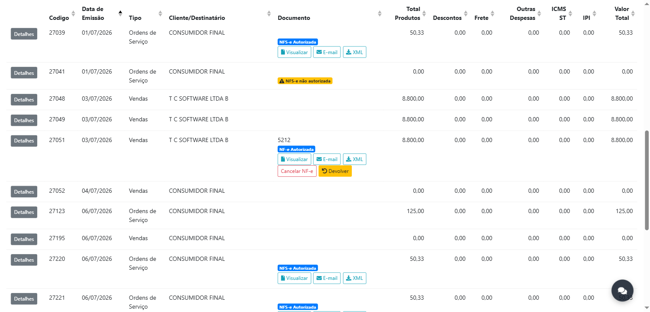Click NF-e Autorizada badge on order 27051
This screenshot has height=312, width=650.
click(296, 149)
